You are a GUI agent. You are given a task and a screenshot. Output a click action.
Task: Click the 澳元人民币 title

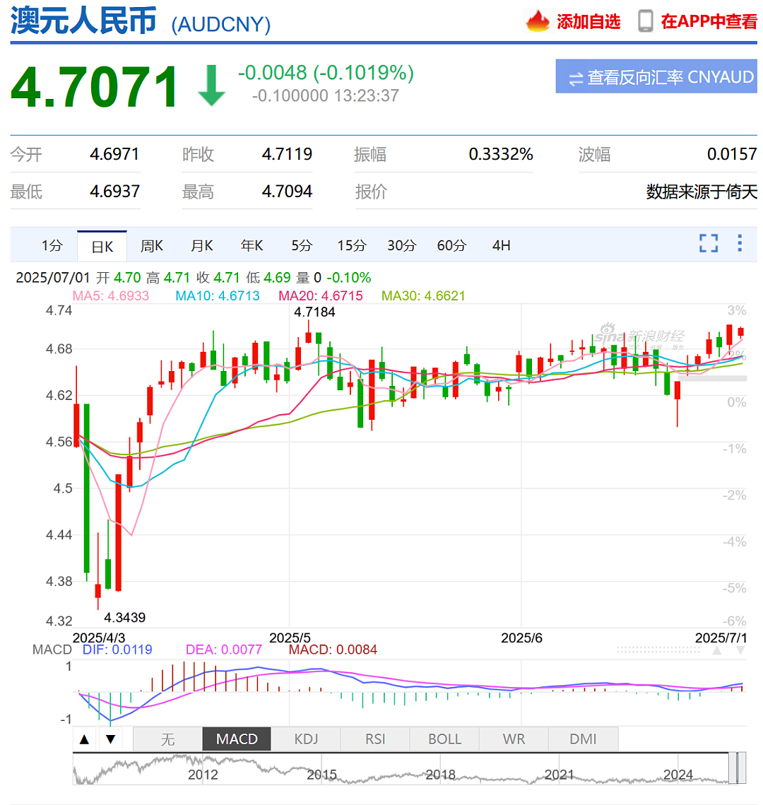83,21
